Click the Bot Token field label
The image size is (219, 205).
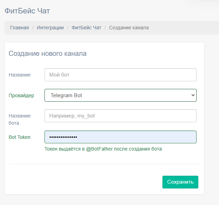(x=20, y=137)
